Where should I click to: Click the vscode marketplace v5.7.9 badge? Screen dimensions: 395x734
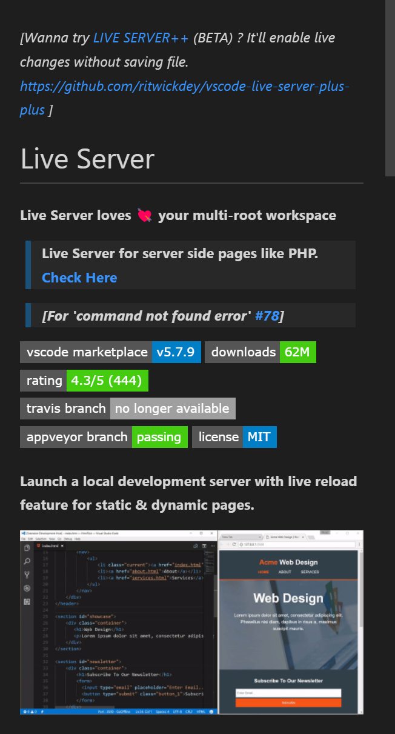[110, 352]
